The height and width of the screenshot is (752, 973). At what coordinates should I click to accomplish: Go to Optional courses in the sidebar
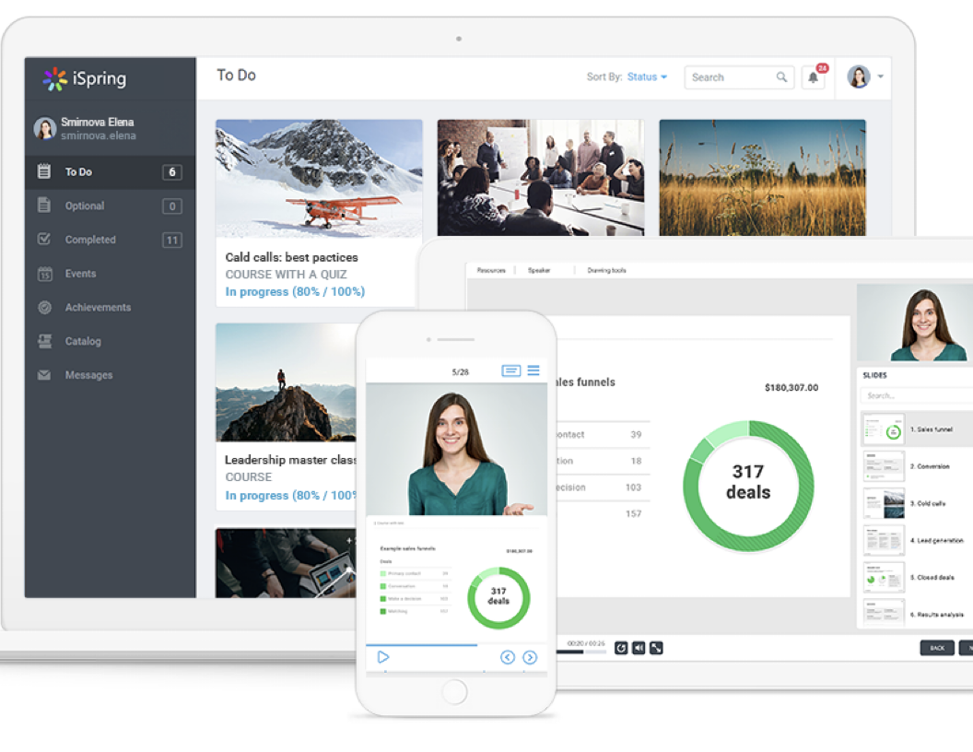(x=85, y=206)
